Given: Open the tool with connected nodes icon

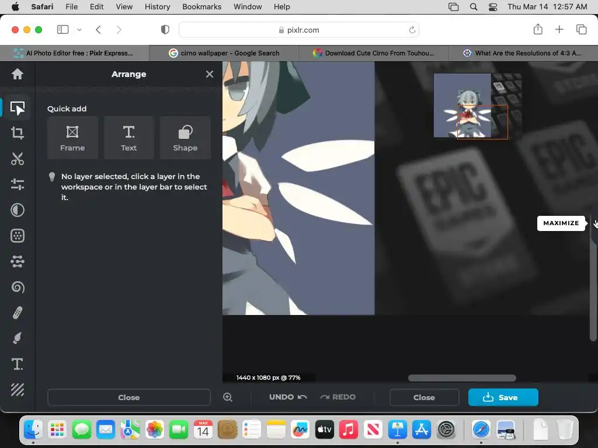Looking at the screenshot, I should [17, 261].
